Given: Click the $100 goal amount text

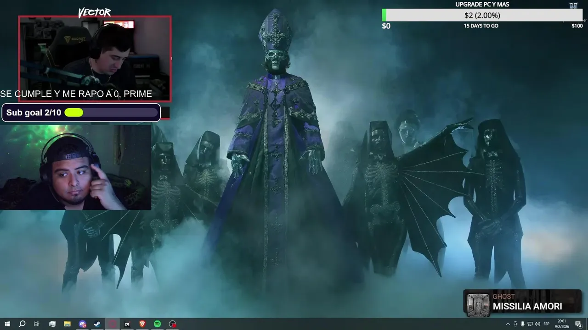Looking at the screenshot, I should tap(577, 26).
